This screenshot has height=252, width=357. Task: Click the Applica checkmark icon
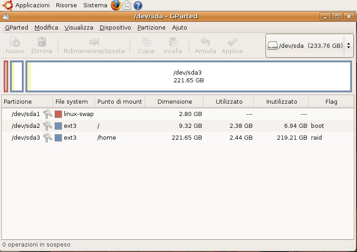[232, 42]
